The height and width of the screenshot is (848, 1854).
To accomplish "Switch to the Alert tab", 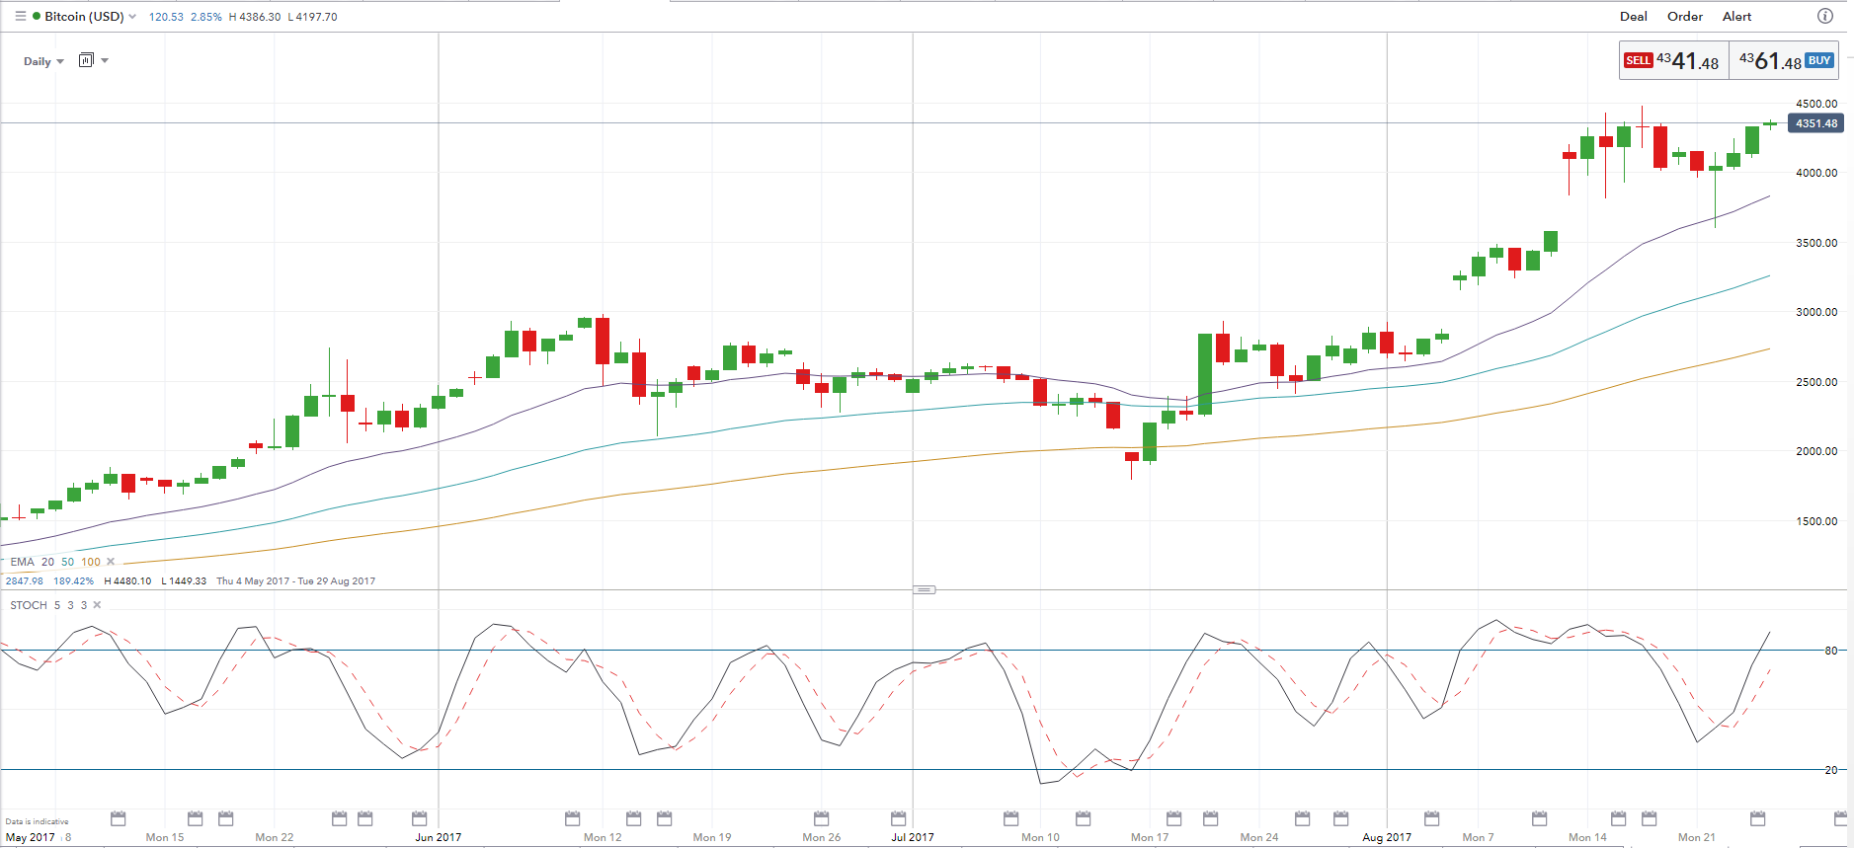I will click(x=1737, y=16).
